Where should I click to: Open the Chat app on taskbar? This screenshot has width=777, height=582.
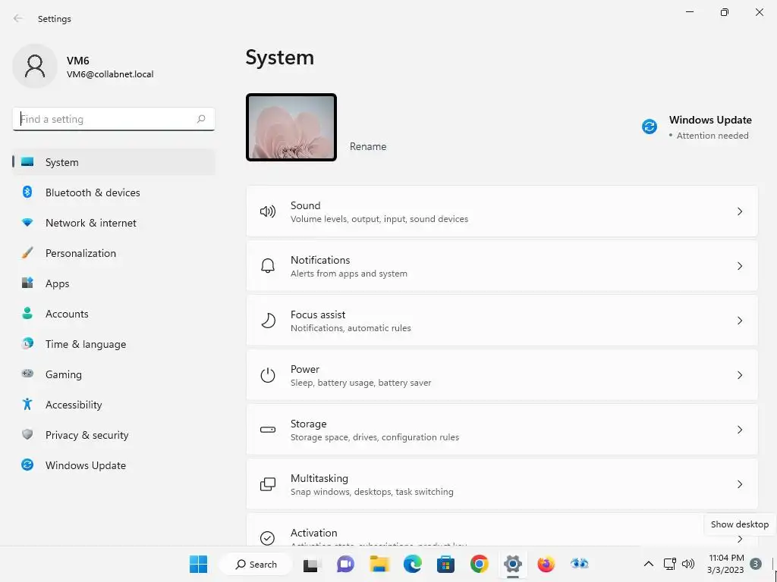[x=345, y=564]
